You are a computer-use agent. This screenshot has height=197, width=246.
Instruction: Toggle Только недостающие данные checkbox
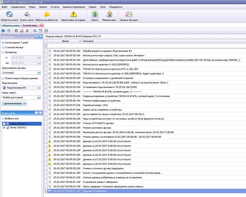tap(3, 78)
